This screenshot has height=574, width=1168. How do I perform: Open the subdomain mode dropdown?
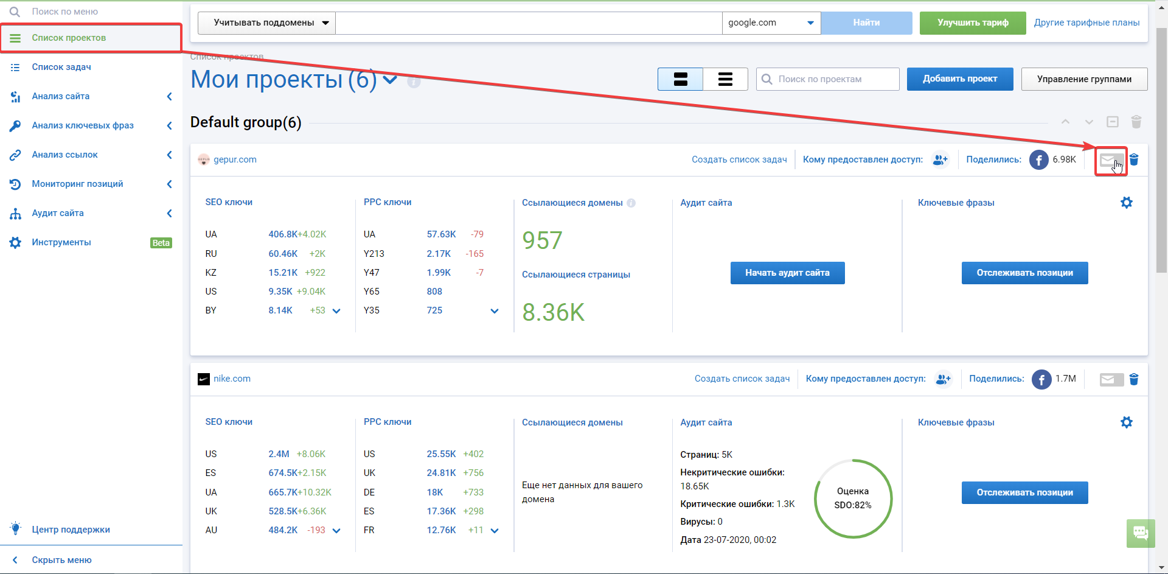266,23
